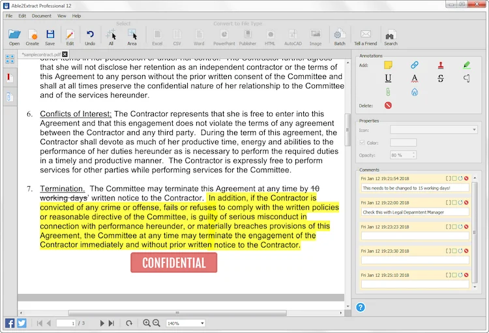Open the thumbnails panel in the left sidebar
The image size is (489, 333).
pos(10,58)
